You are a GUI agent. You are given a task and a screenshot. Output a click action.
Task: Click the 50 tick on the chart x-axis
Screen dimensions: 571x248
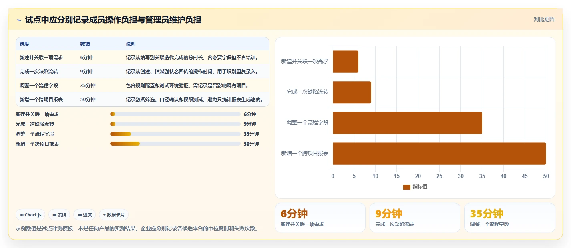coord(546,176)
